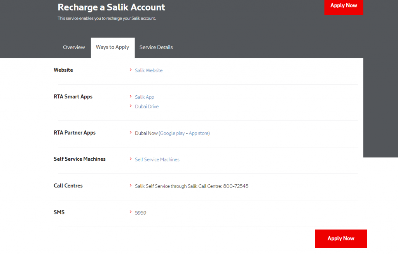Follow the Dubai Drive link
This screenshot has width=398, height=254.
coord(147,107)
